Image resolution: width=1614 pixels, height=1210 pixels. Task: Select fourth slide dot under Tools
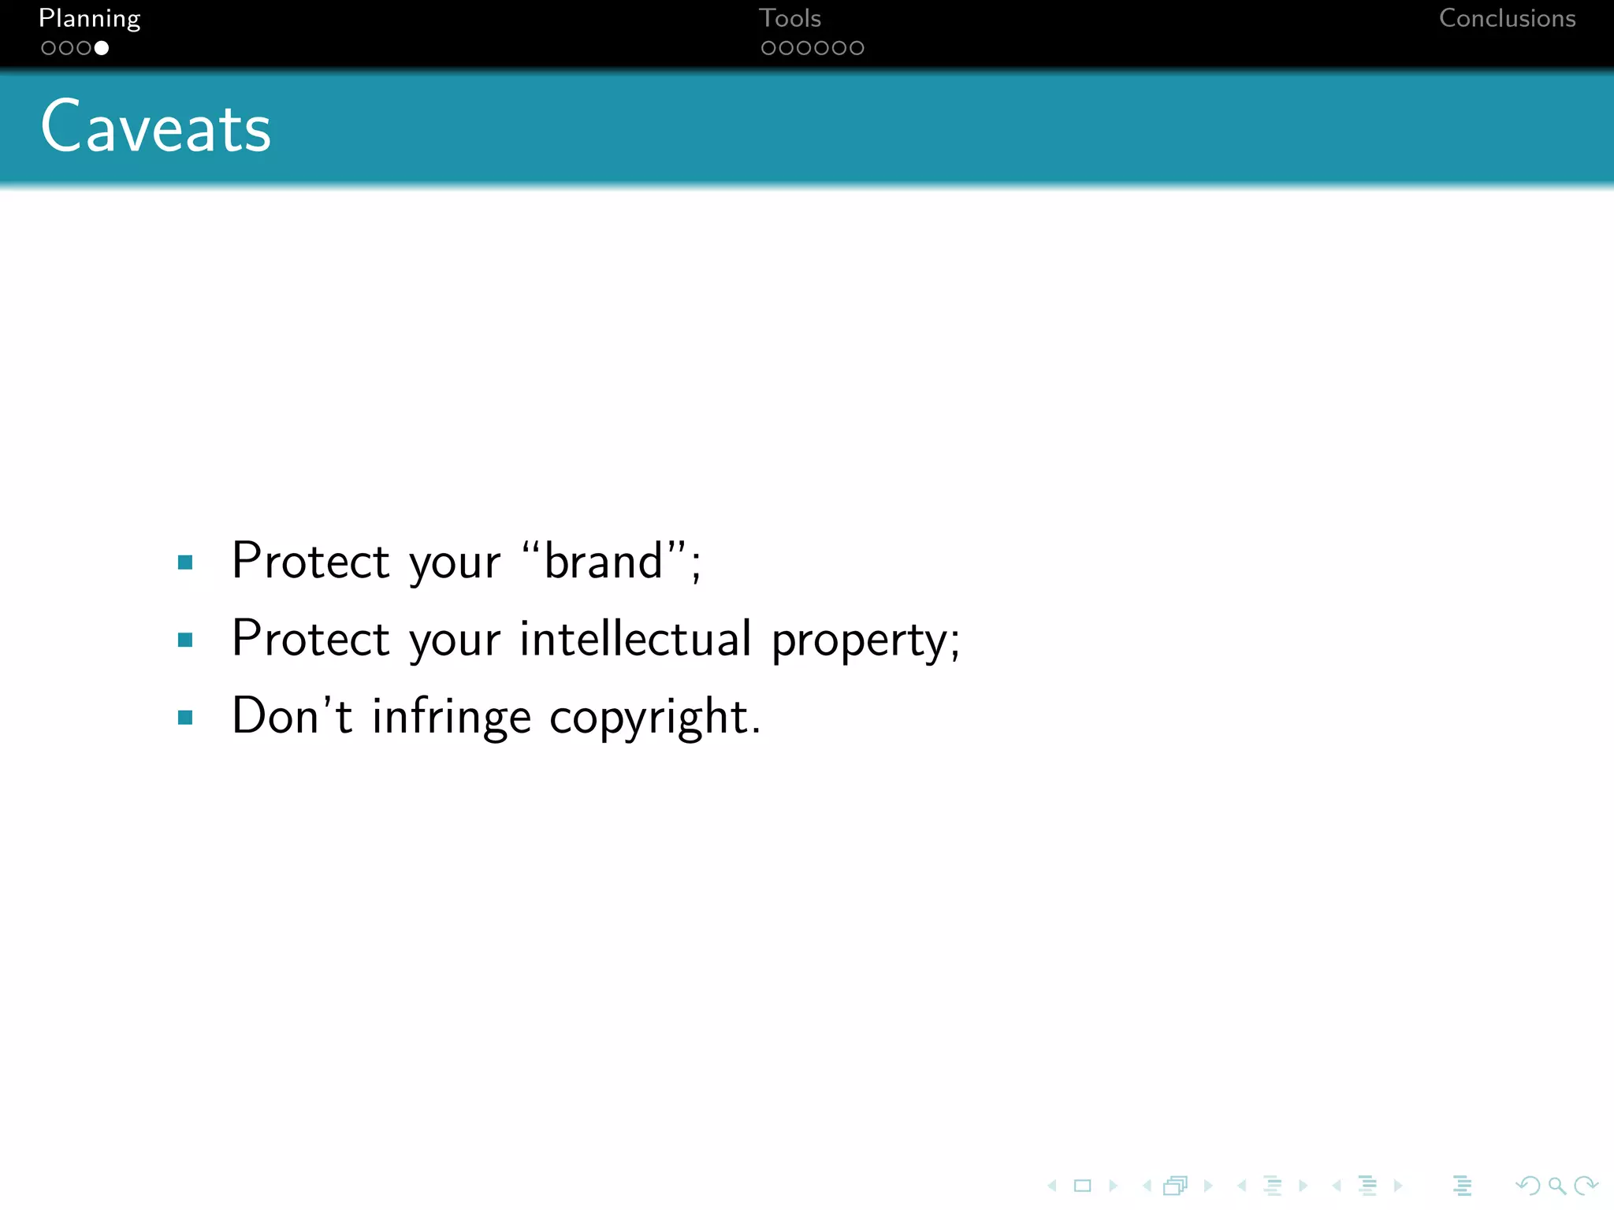pos(821,48)
